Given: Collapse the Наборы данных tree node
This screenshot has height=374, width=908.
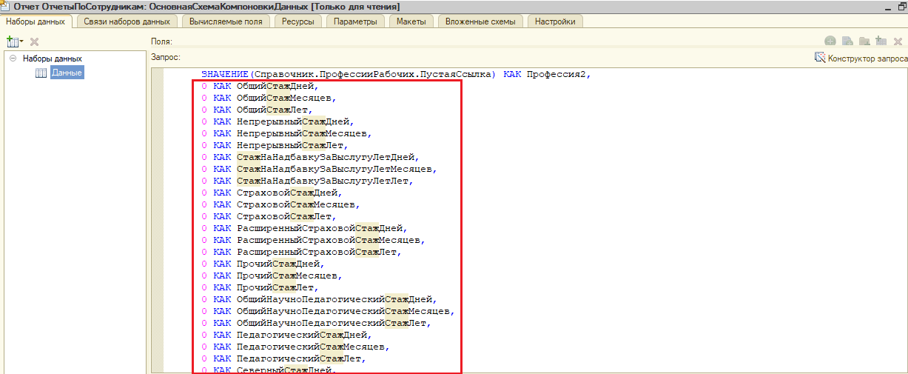Looking at the screenshot, I should pos(13,58).
